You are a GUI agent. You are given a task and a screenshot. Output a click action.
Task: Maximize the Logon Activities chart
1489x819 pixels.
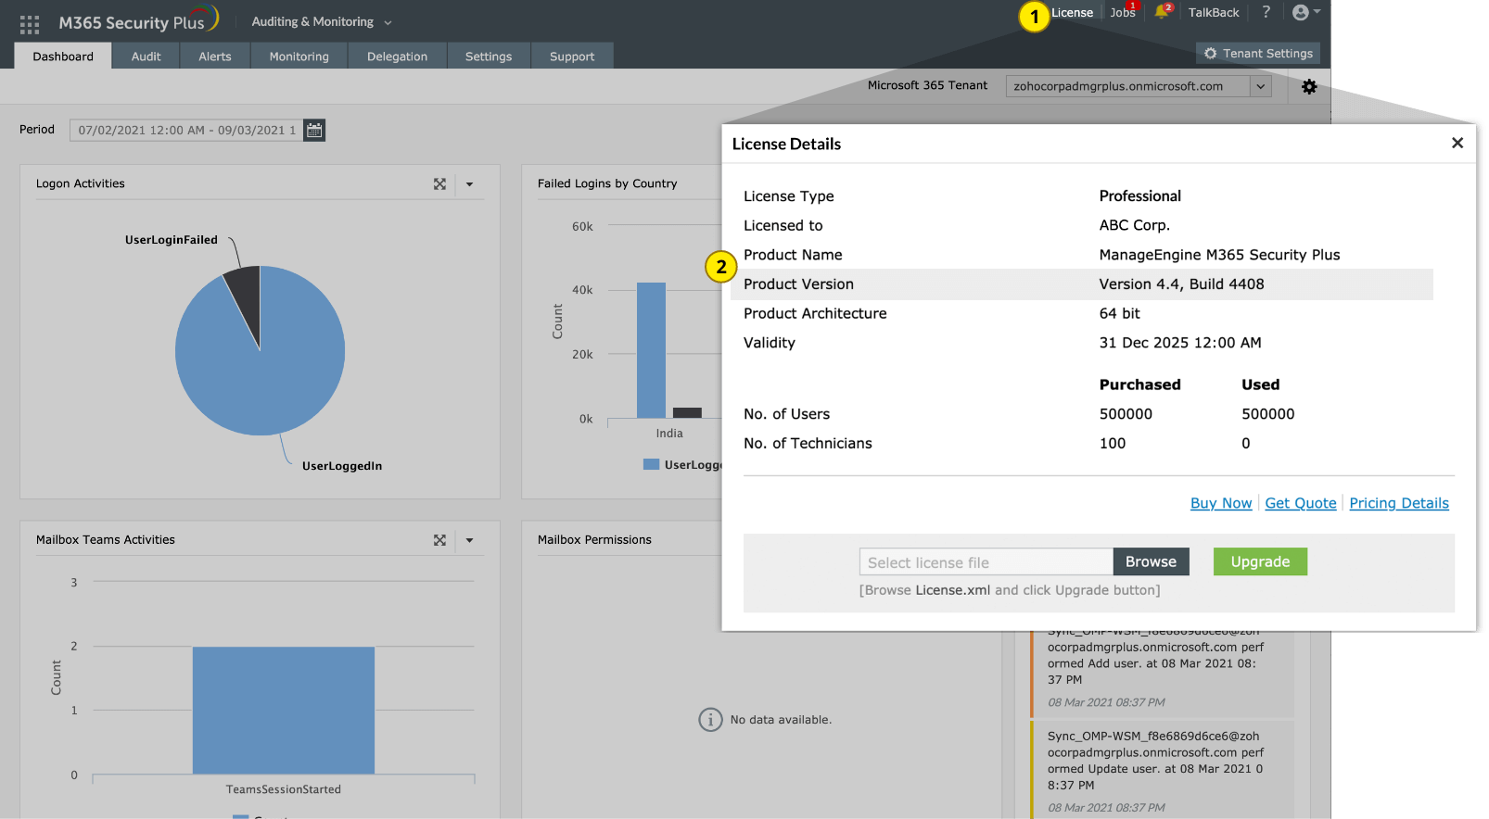pos(439,184)
